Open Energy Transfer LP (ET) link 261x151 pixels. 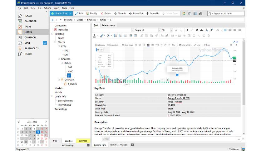pyautogui.click(x=179, y=98)
